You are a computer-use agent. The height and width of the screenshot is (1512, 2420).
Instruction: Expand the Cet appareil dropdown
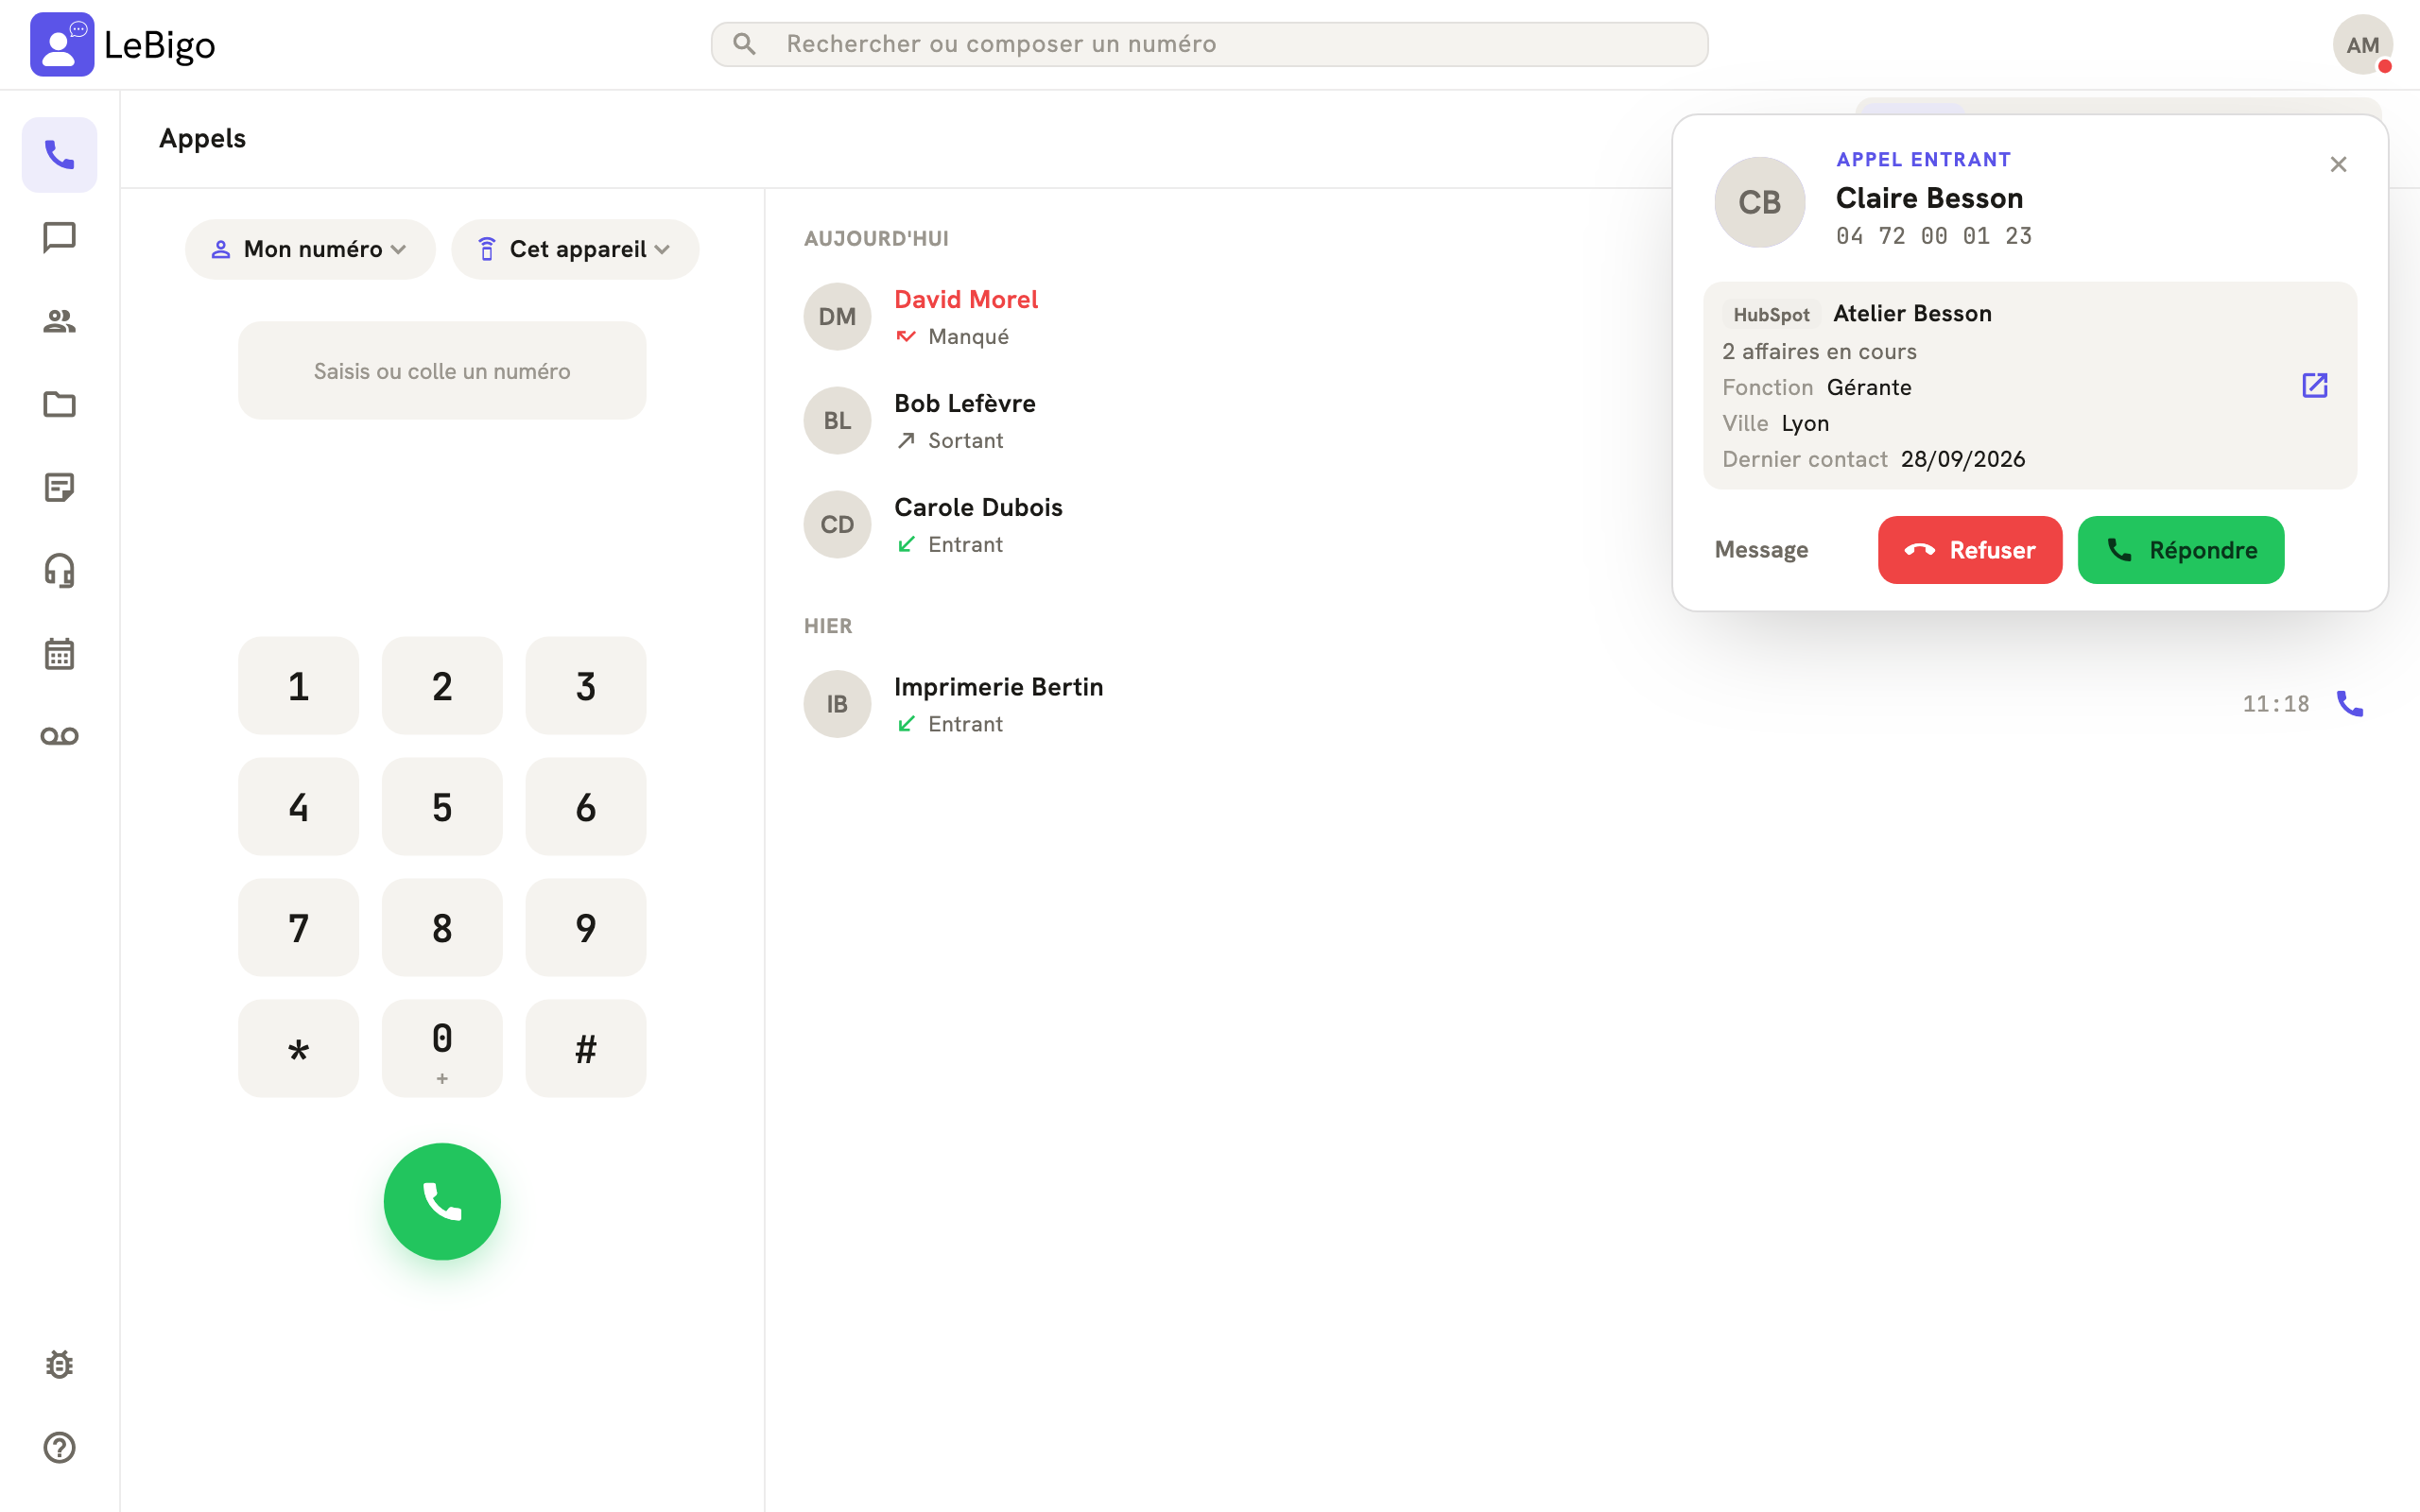pos(575,249)
